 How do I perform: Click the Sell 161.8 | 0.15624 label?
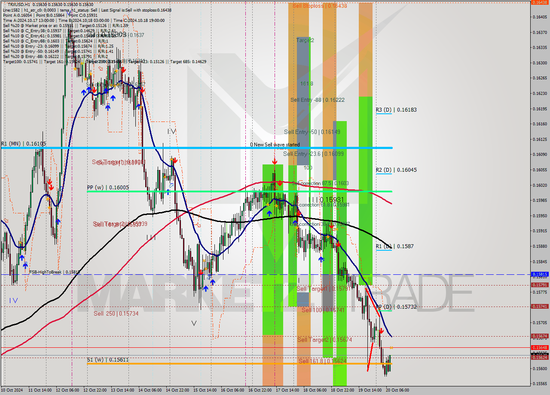pos(322,361)
